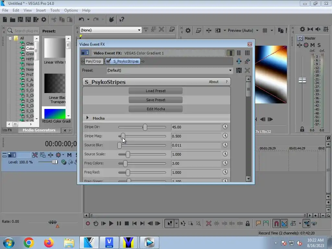Click the Plug-in Chain button in FX window

pos(239,61)
